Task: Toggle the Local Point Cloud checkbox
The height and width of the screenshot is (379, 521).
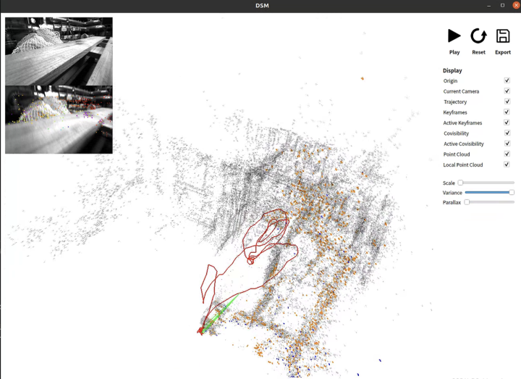Action: (507, 164)
